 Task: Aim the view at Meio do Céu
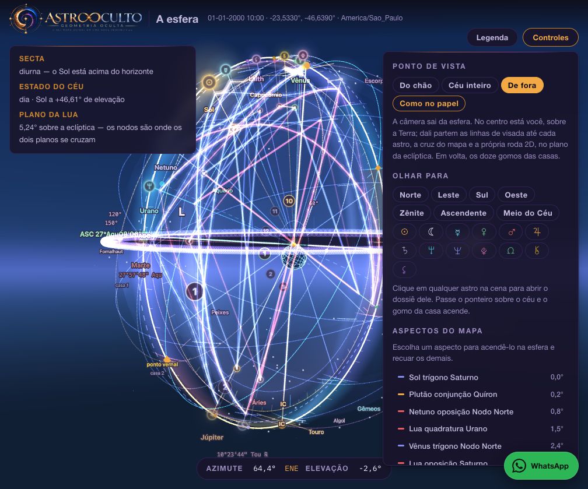(x=527, y=213)
